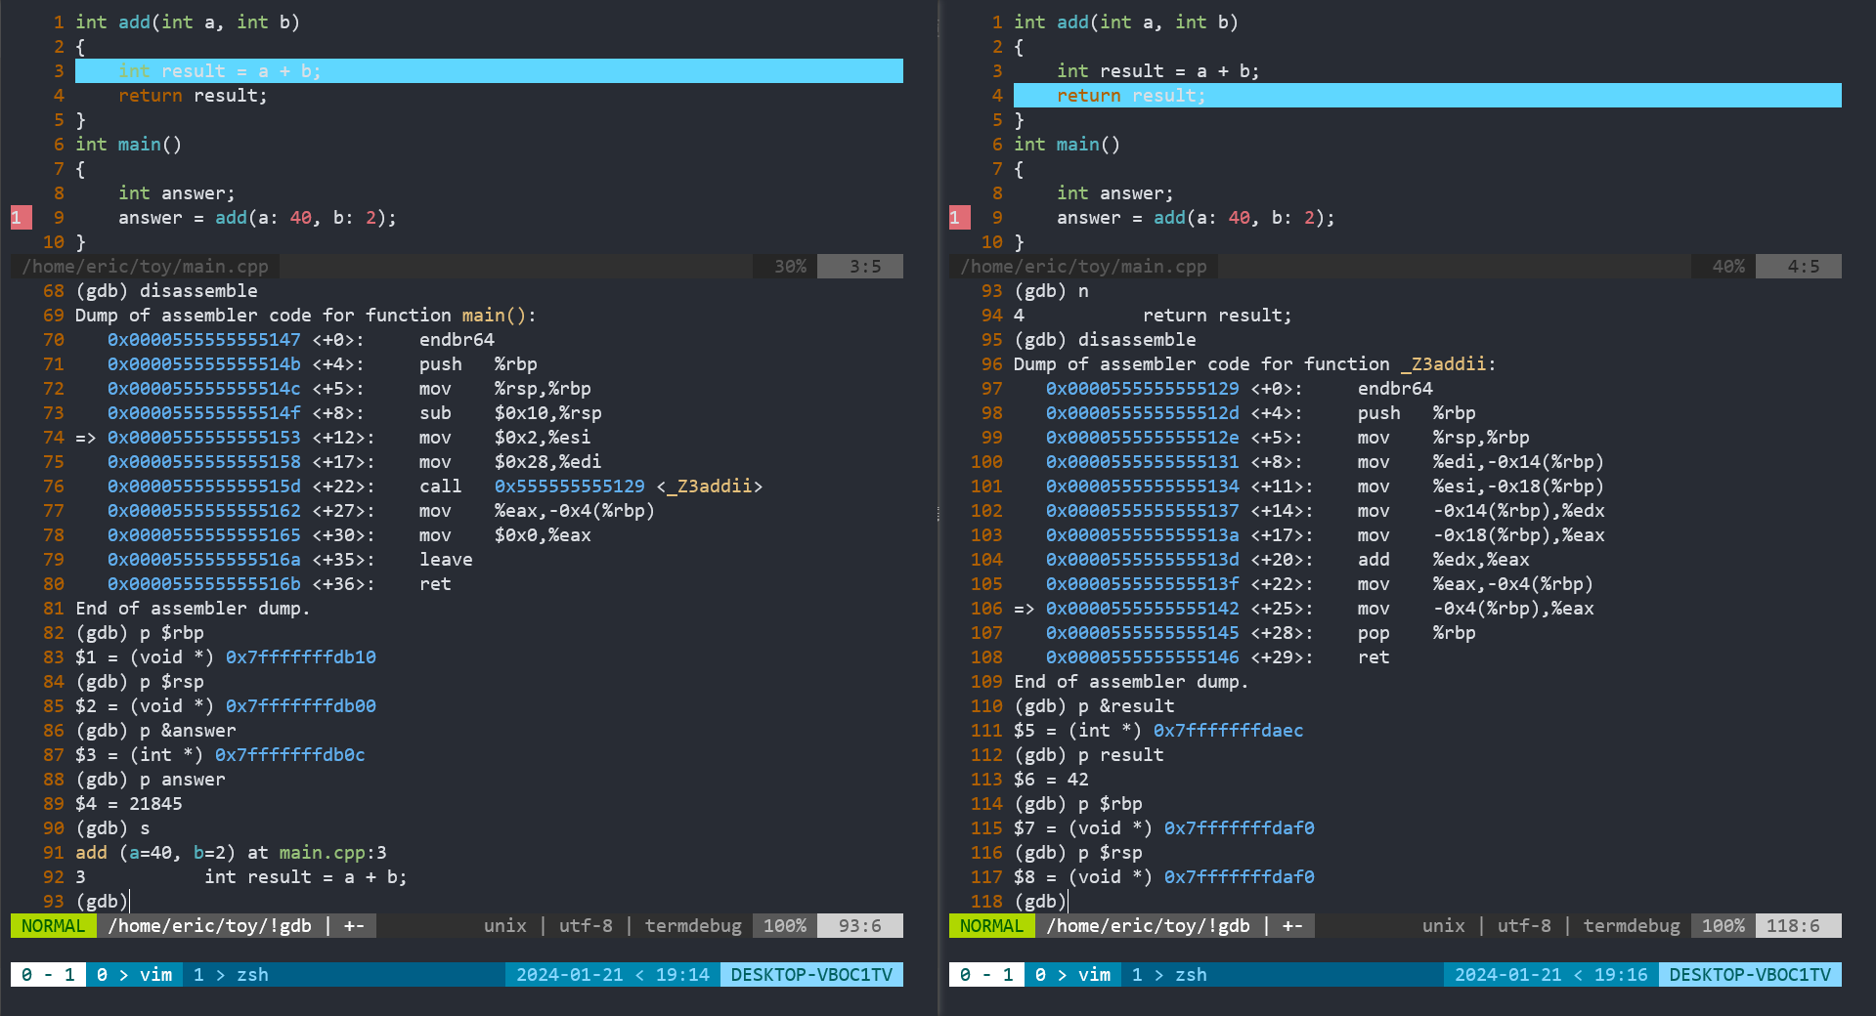Click the current instruction 'mov $0x2,%esi' line
The width and height of the screenshot is (1876, 1016).
pos(333,438)
